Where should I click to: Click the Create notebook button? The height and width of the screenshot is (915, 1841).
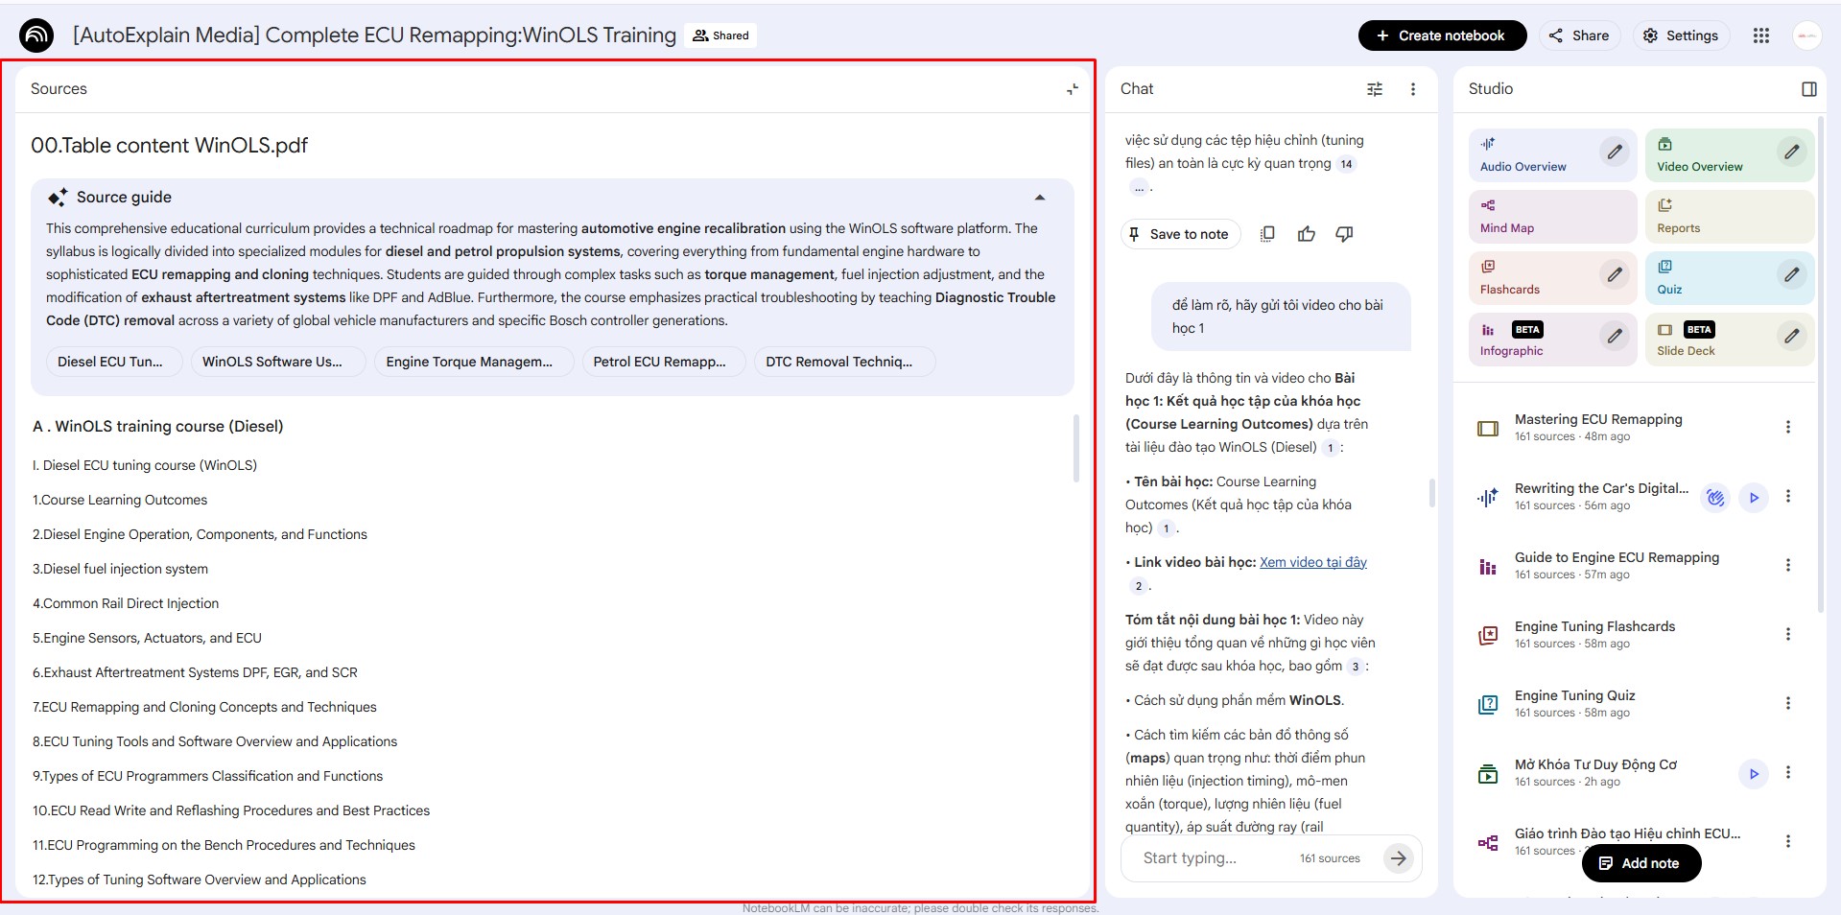point(1441,35)
